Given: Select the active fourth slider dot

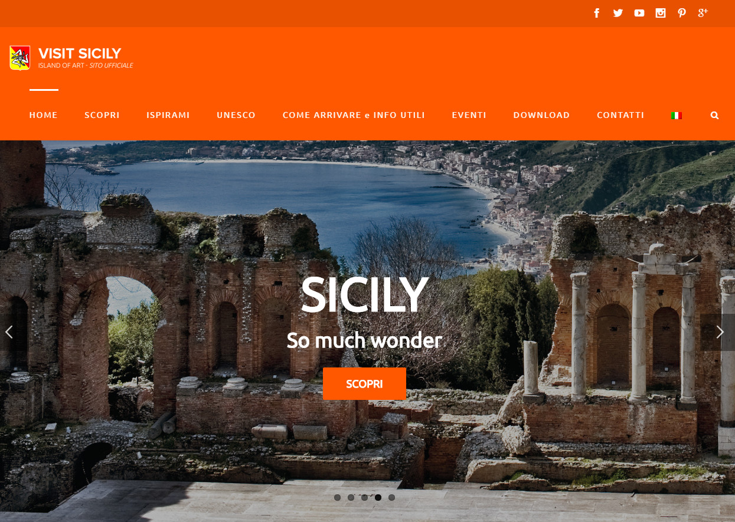Looking at the screenshot, I should pyautogui.click(x=378, y=497).
